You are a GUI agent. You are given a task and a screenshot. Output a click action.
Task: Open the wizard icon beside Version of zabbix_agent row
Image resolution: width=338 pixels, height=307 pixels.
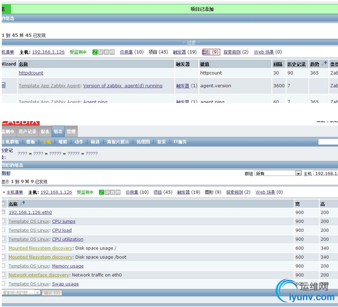point(4,85)
